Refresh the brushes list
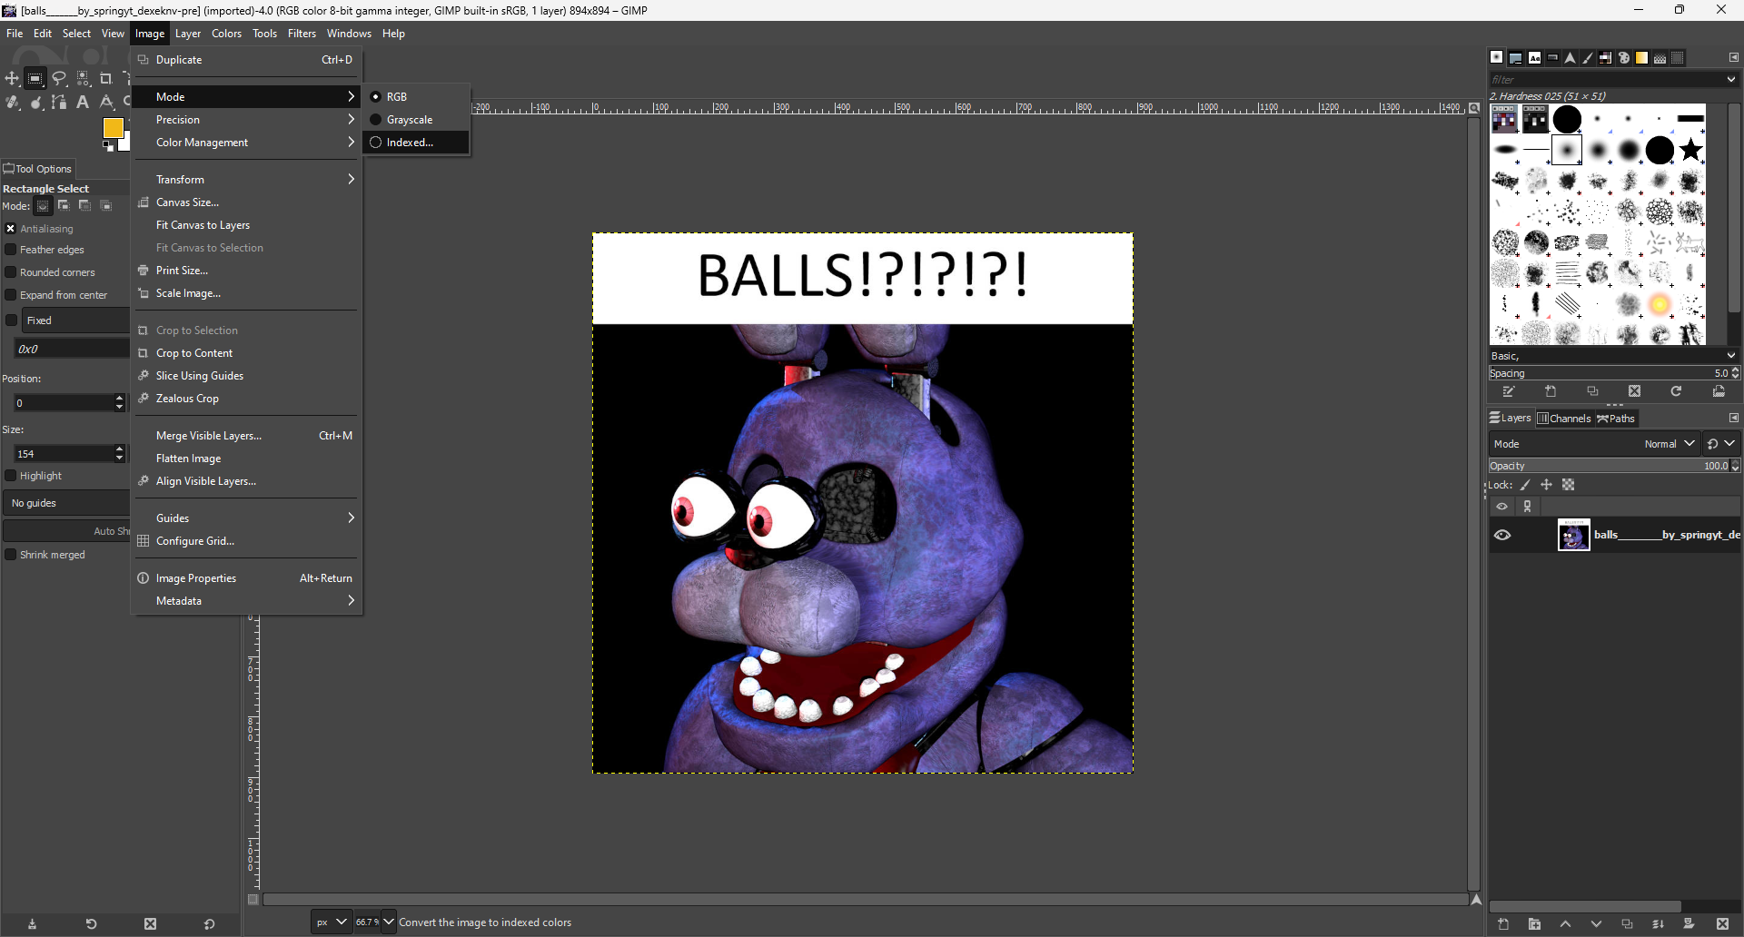 point(1676,391)
